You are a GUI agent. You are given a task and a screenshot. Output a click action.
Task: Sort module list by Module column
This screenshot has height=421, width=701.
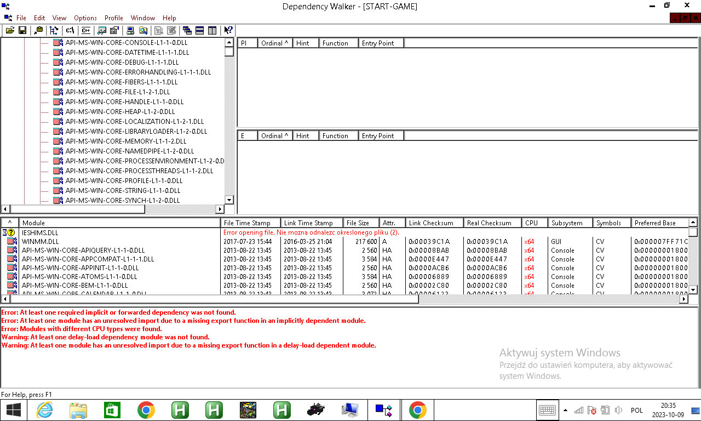[120, 223]
